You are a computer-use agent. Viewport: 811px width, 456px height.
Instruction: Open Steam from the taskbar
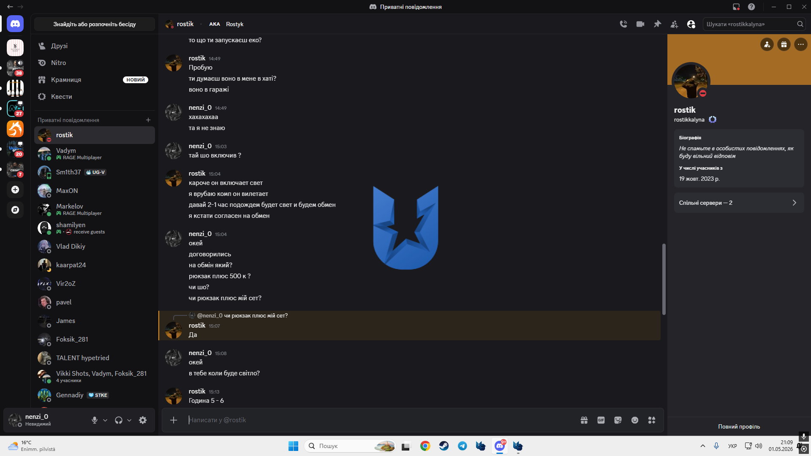pyautogui.click(x=444, y=446)
